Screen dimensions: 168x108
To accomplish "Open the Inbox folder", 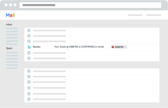I will [x=9, y=25].
